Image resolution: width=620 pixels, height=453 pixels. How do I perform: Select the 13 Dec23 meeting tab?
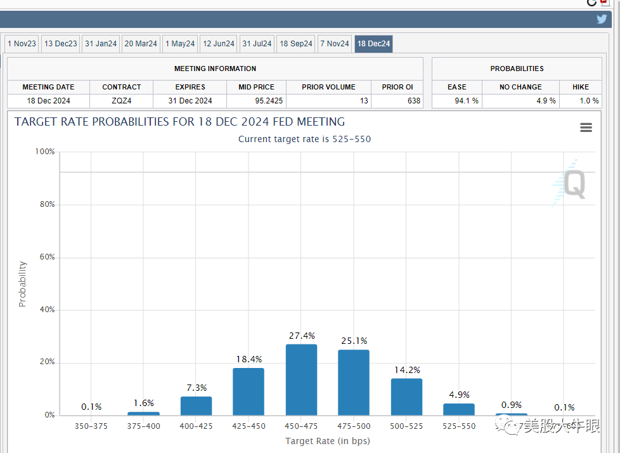click(x=61, y=44)
